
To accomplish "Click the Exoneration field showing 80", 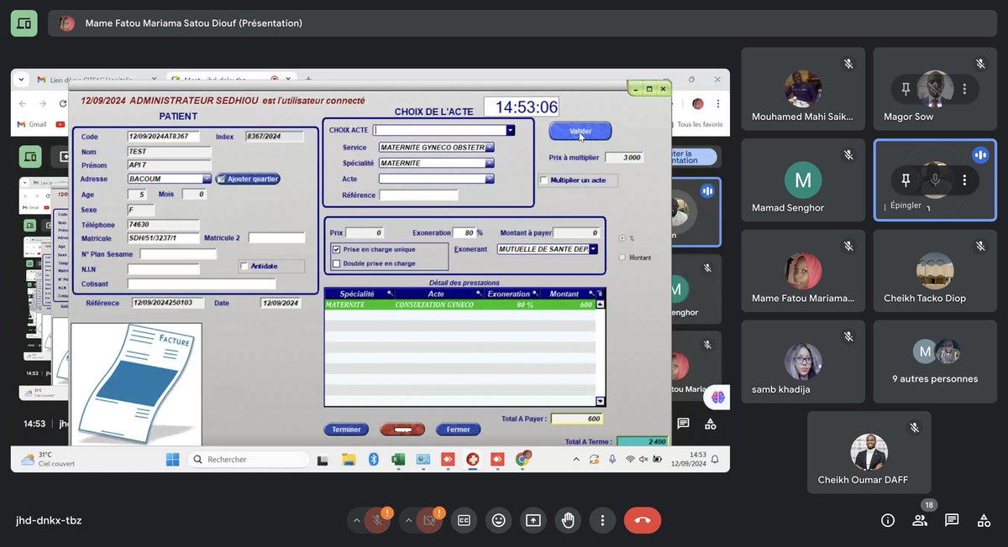I will click(x=464, y=233).
